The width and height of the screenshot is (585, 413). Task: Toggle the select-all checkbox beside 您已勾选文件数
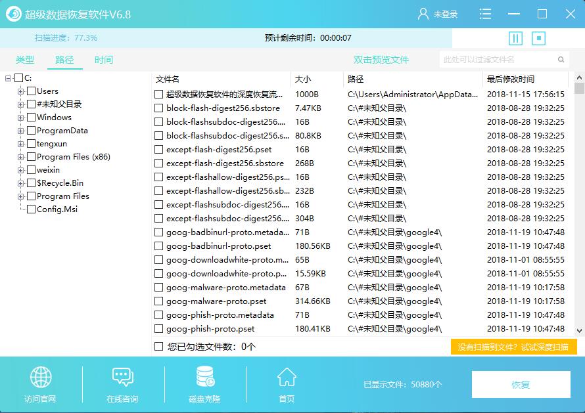click(158, 347)
